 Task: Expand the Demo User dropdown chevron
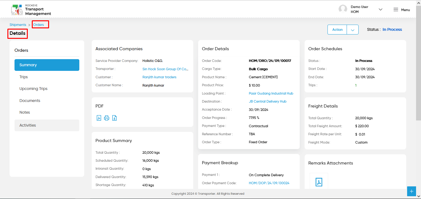pos(381,10)
